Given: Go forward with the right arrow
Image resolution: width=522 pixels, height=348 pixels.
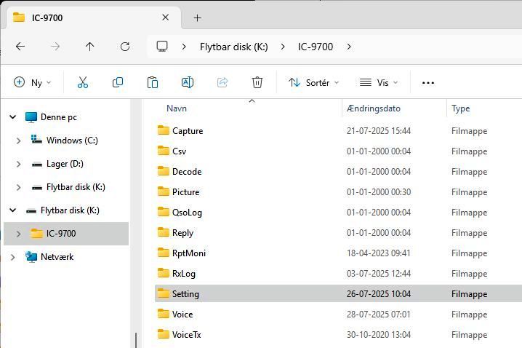Looking at the screenshot, I should tap(55, 47).
